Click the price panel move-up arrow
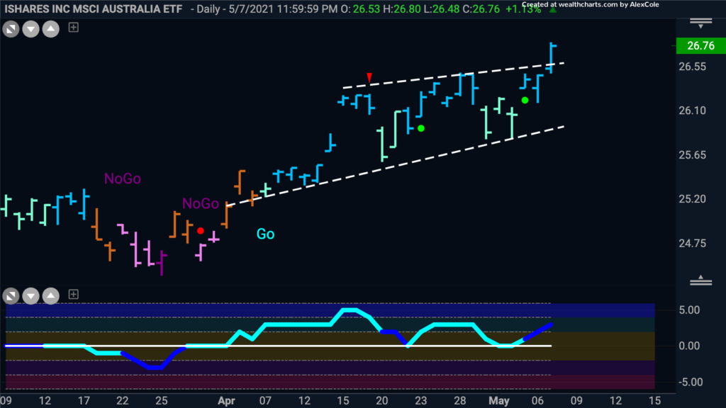Screen dimensions: 726x408 pos(51,30)
